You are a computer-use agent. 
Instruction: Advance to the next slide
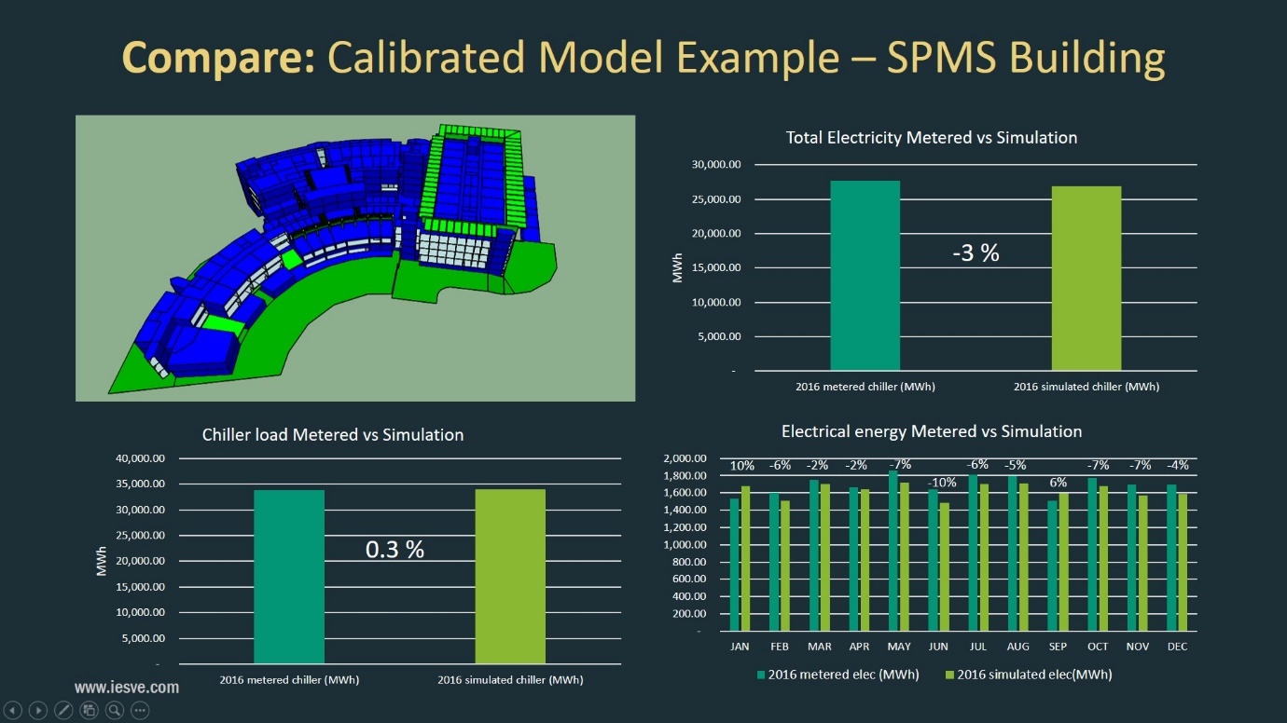coord(38,711)
